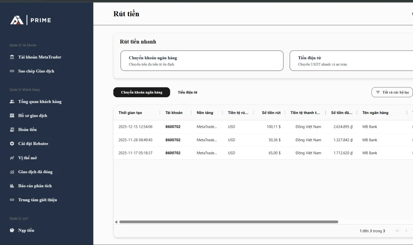Viewport: 413px width, 245px height.
Task: Click the receipt icon beside Hoàn tiền
Action: (x=12, y=129)
